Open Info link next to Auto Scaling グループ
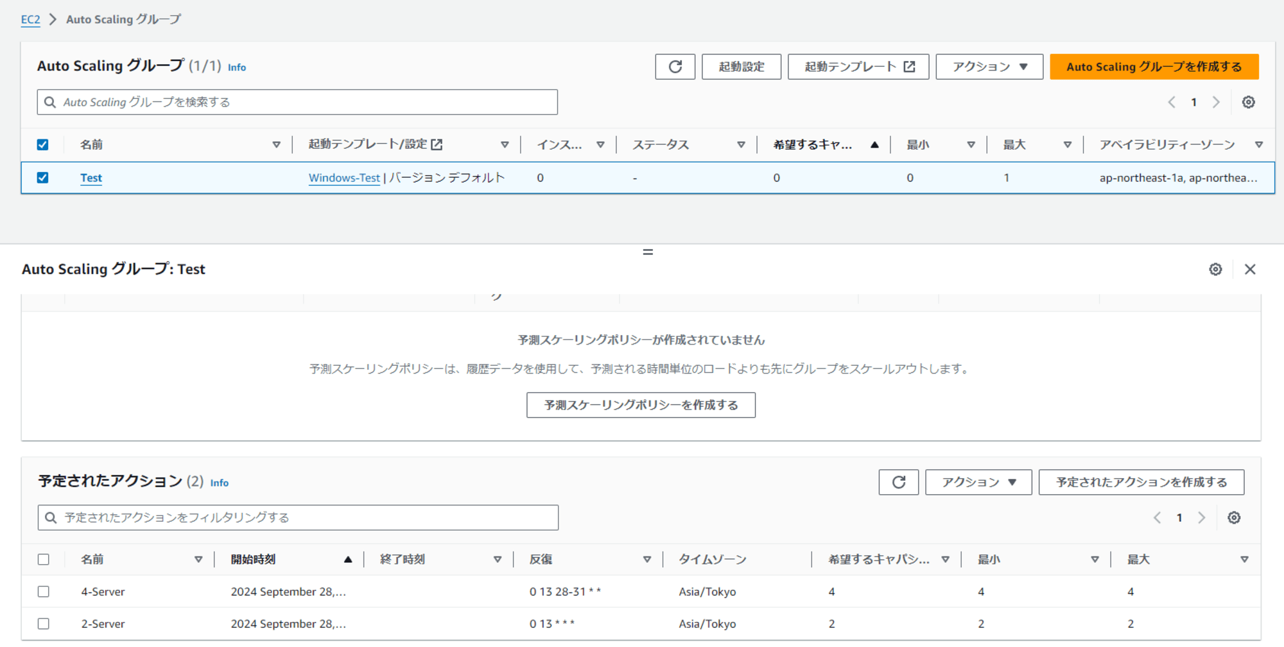Image resolution: width=1284 pixels, height=647 pixels. point(237,67)
